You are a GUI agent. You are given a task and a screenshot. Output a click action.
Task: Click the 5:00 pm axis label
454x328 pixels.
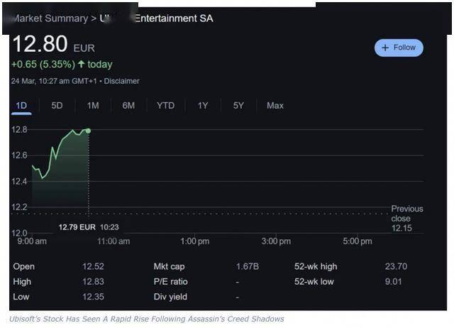(x=358, y=241)
